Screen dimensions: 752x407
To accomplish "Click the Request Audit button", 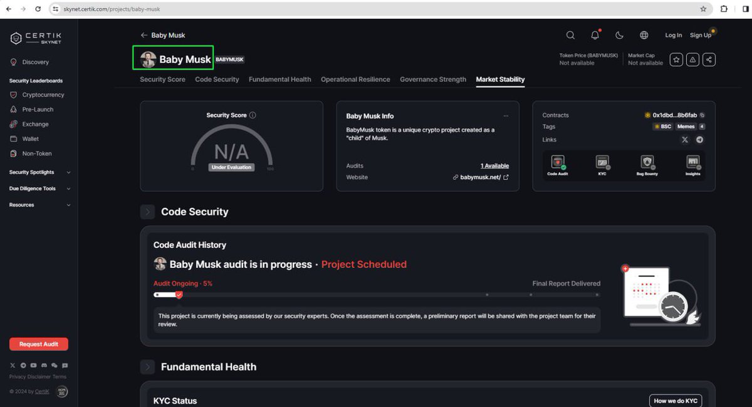I will (39, 344).
